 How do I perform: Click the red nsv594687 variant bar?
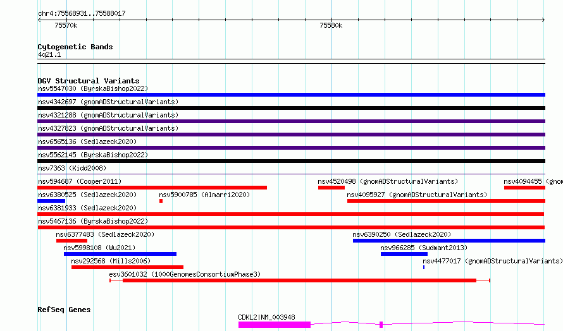pyautogui.click(x=152, y=188)
